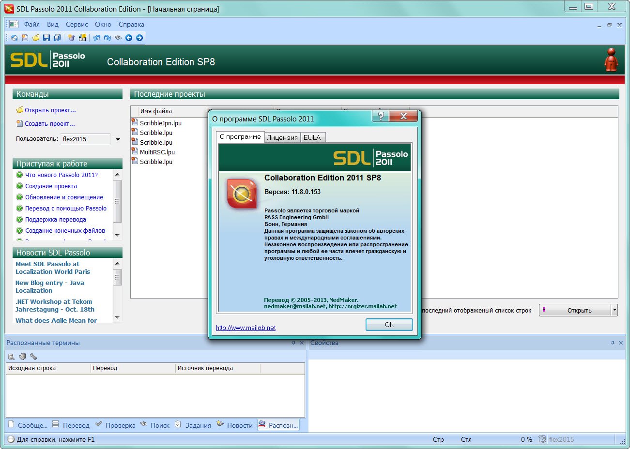Open the http://www.msilab.net link
Image resolution: width=630 pixels, height=449 pixels.
[x=246, y=328]
